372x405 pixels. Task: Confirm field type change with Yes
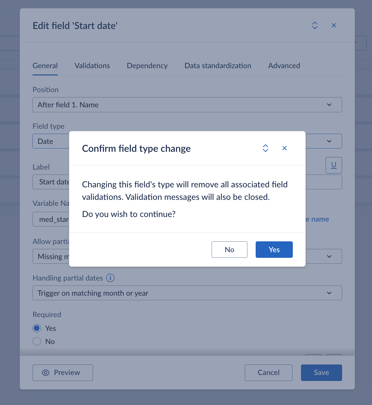click(x=274, y=250)
